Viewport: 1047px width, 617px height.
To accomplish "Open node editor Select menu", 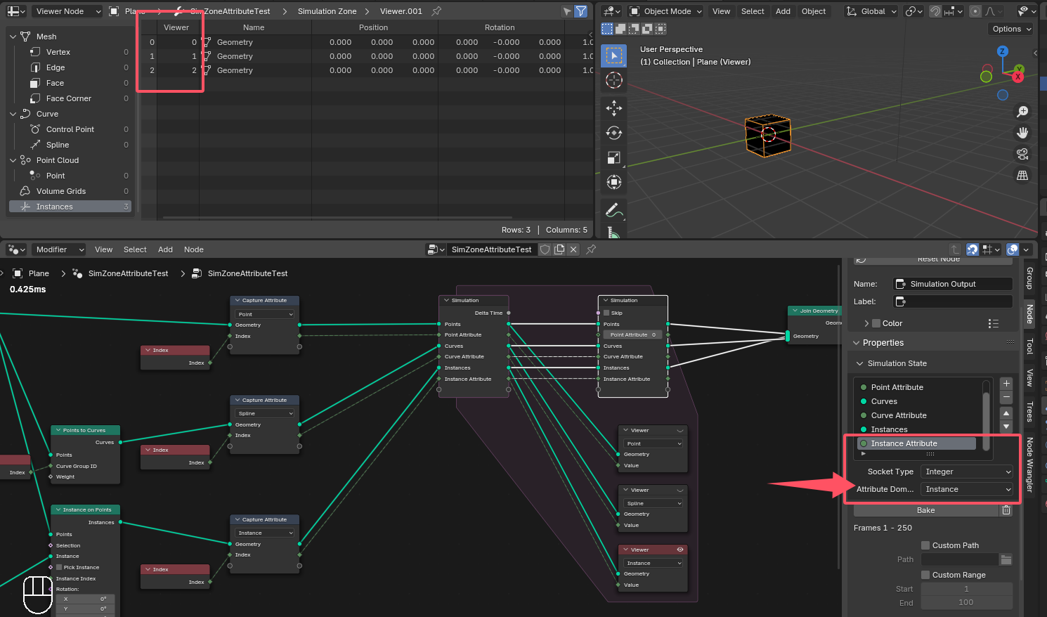I will (x=135, y=249).
